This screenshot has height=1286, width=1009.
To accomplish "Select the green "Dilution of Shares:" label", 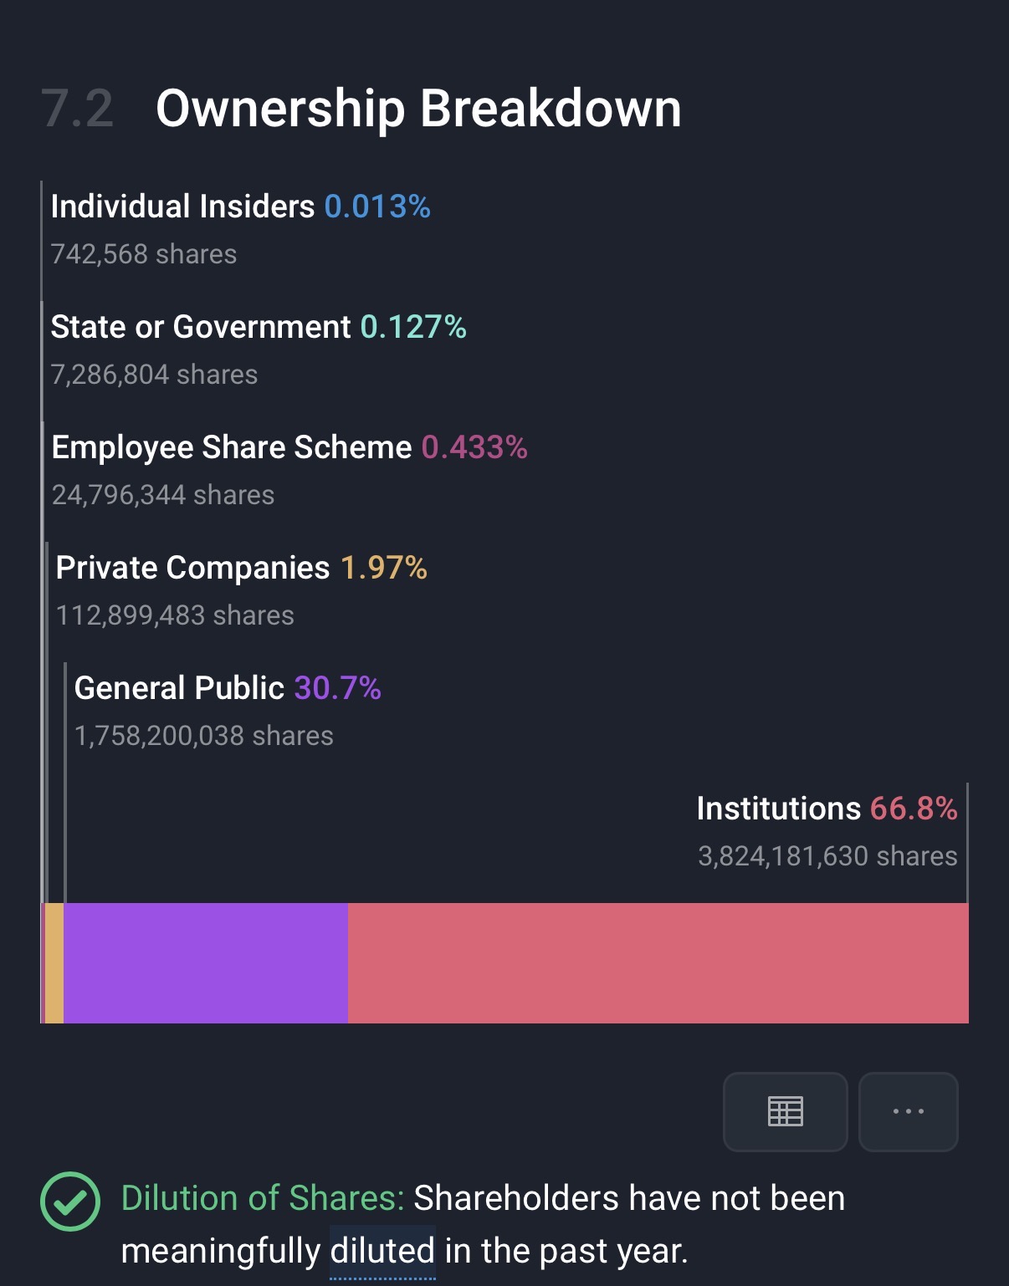I will point(263,1198).
